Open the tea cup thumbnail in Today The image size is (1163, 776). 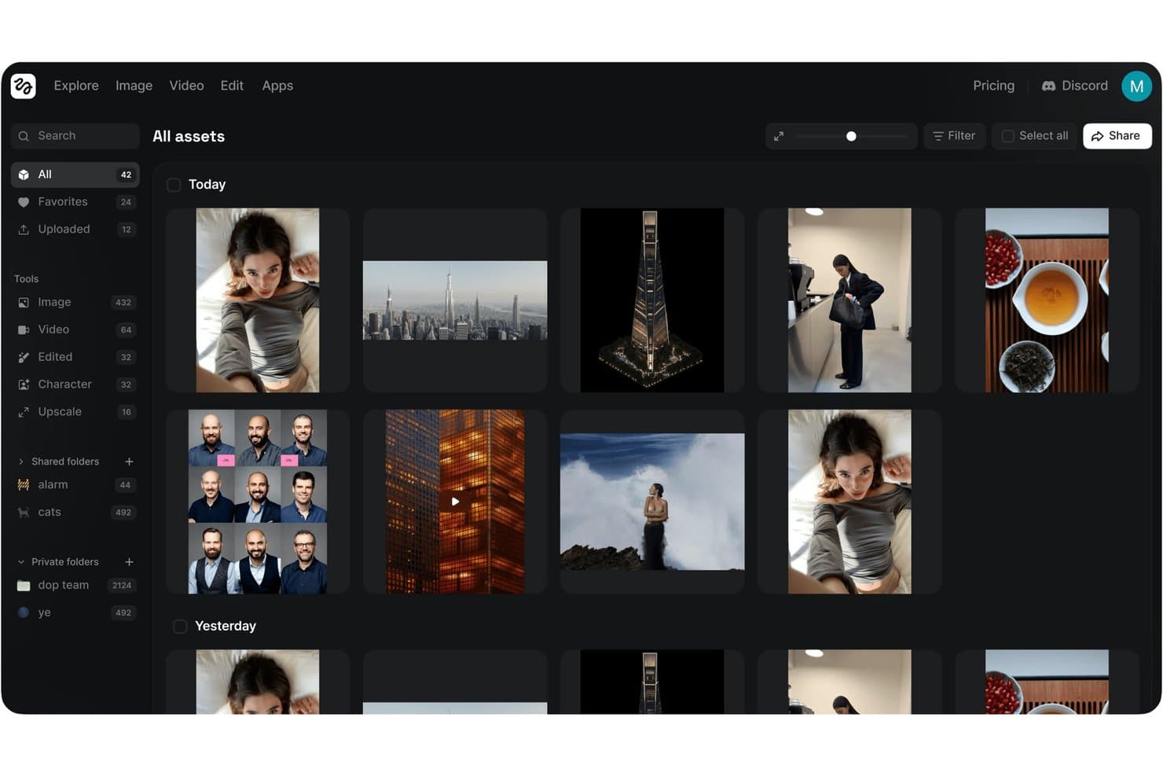1047,300
